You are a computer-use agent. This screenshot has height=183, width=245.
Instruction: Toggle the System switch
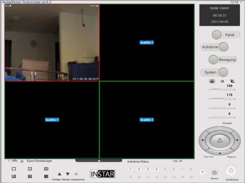coord(223,72)
